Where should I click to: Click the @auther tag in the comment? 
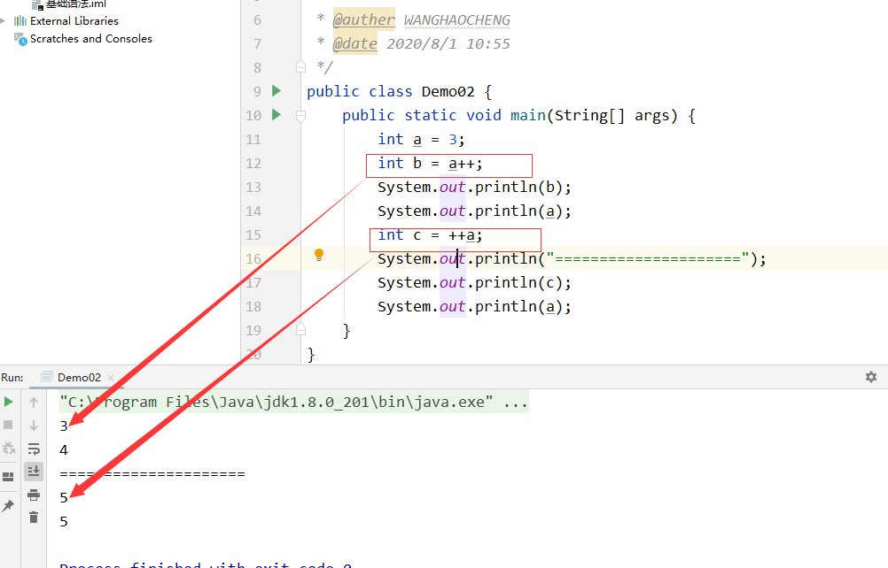363,19
